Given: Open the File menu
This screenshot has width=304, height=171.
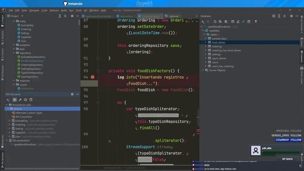Looking at the screenshot, I should click(10, 10).
